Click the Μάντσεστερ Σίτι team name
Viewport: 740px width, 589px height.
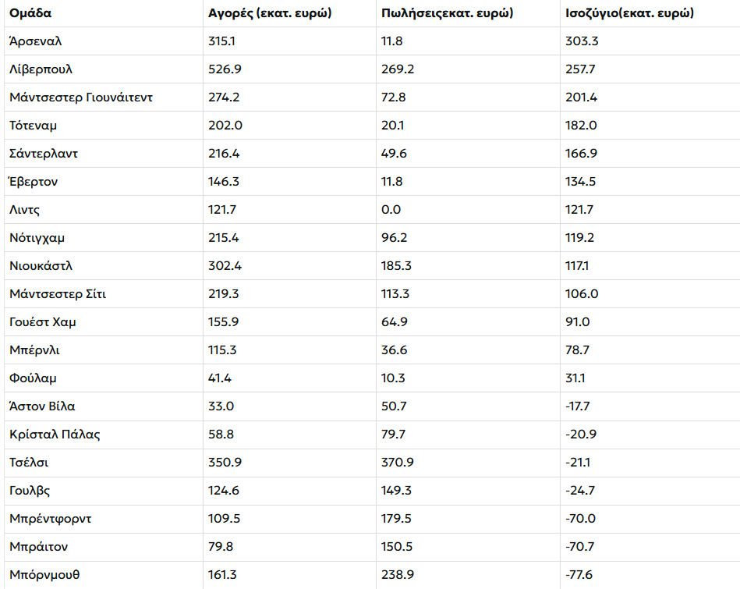click(x=58, y=294)
